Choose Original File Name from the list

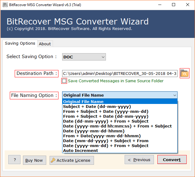click(x=120, y=101)
